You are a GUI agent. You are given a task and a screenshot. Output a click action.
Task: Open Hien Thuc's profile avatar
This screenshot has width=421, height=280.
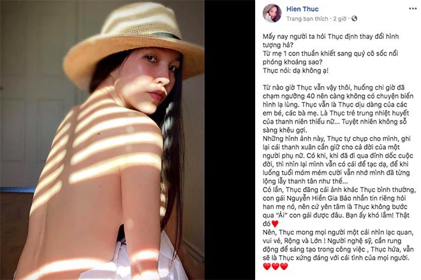[272, 13]
